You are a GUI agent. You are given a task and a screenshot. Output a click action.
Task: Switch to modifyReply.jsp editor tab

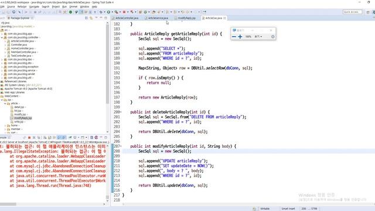pos(186,18)
